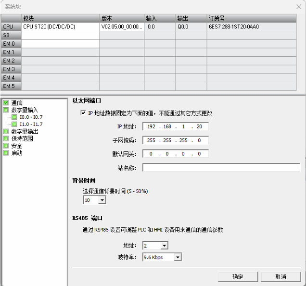Click the first octet 255 of 子网掩码
Image resolution: width=306 pixels, height=286 pixels.
tap(151, 140)
